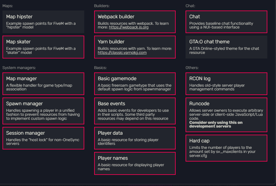Open the https://webpack.js.org link
Viewport: 276px width, 186px height.
point(129,27)
